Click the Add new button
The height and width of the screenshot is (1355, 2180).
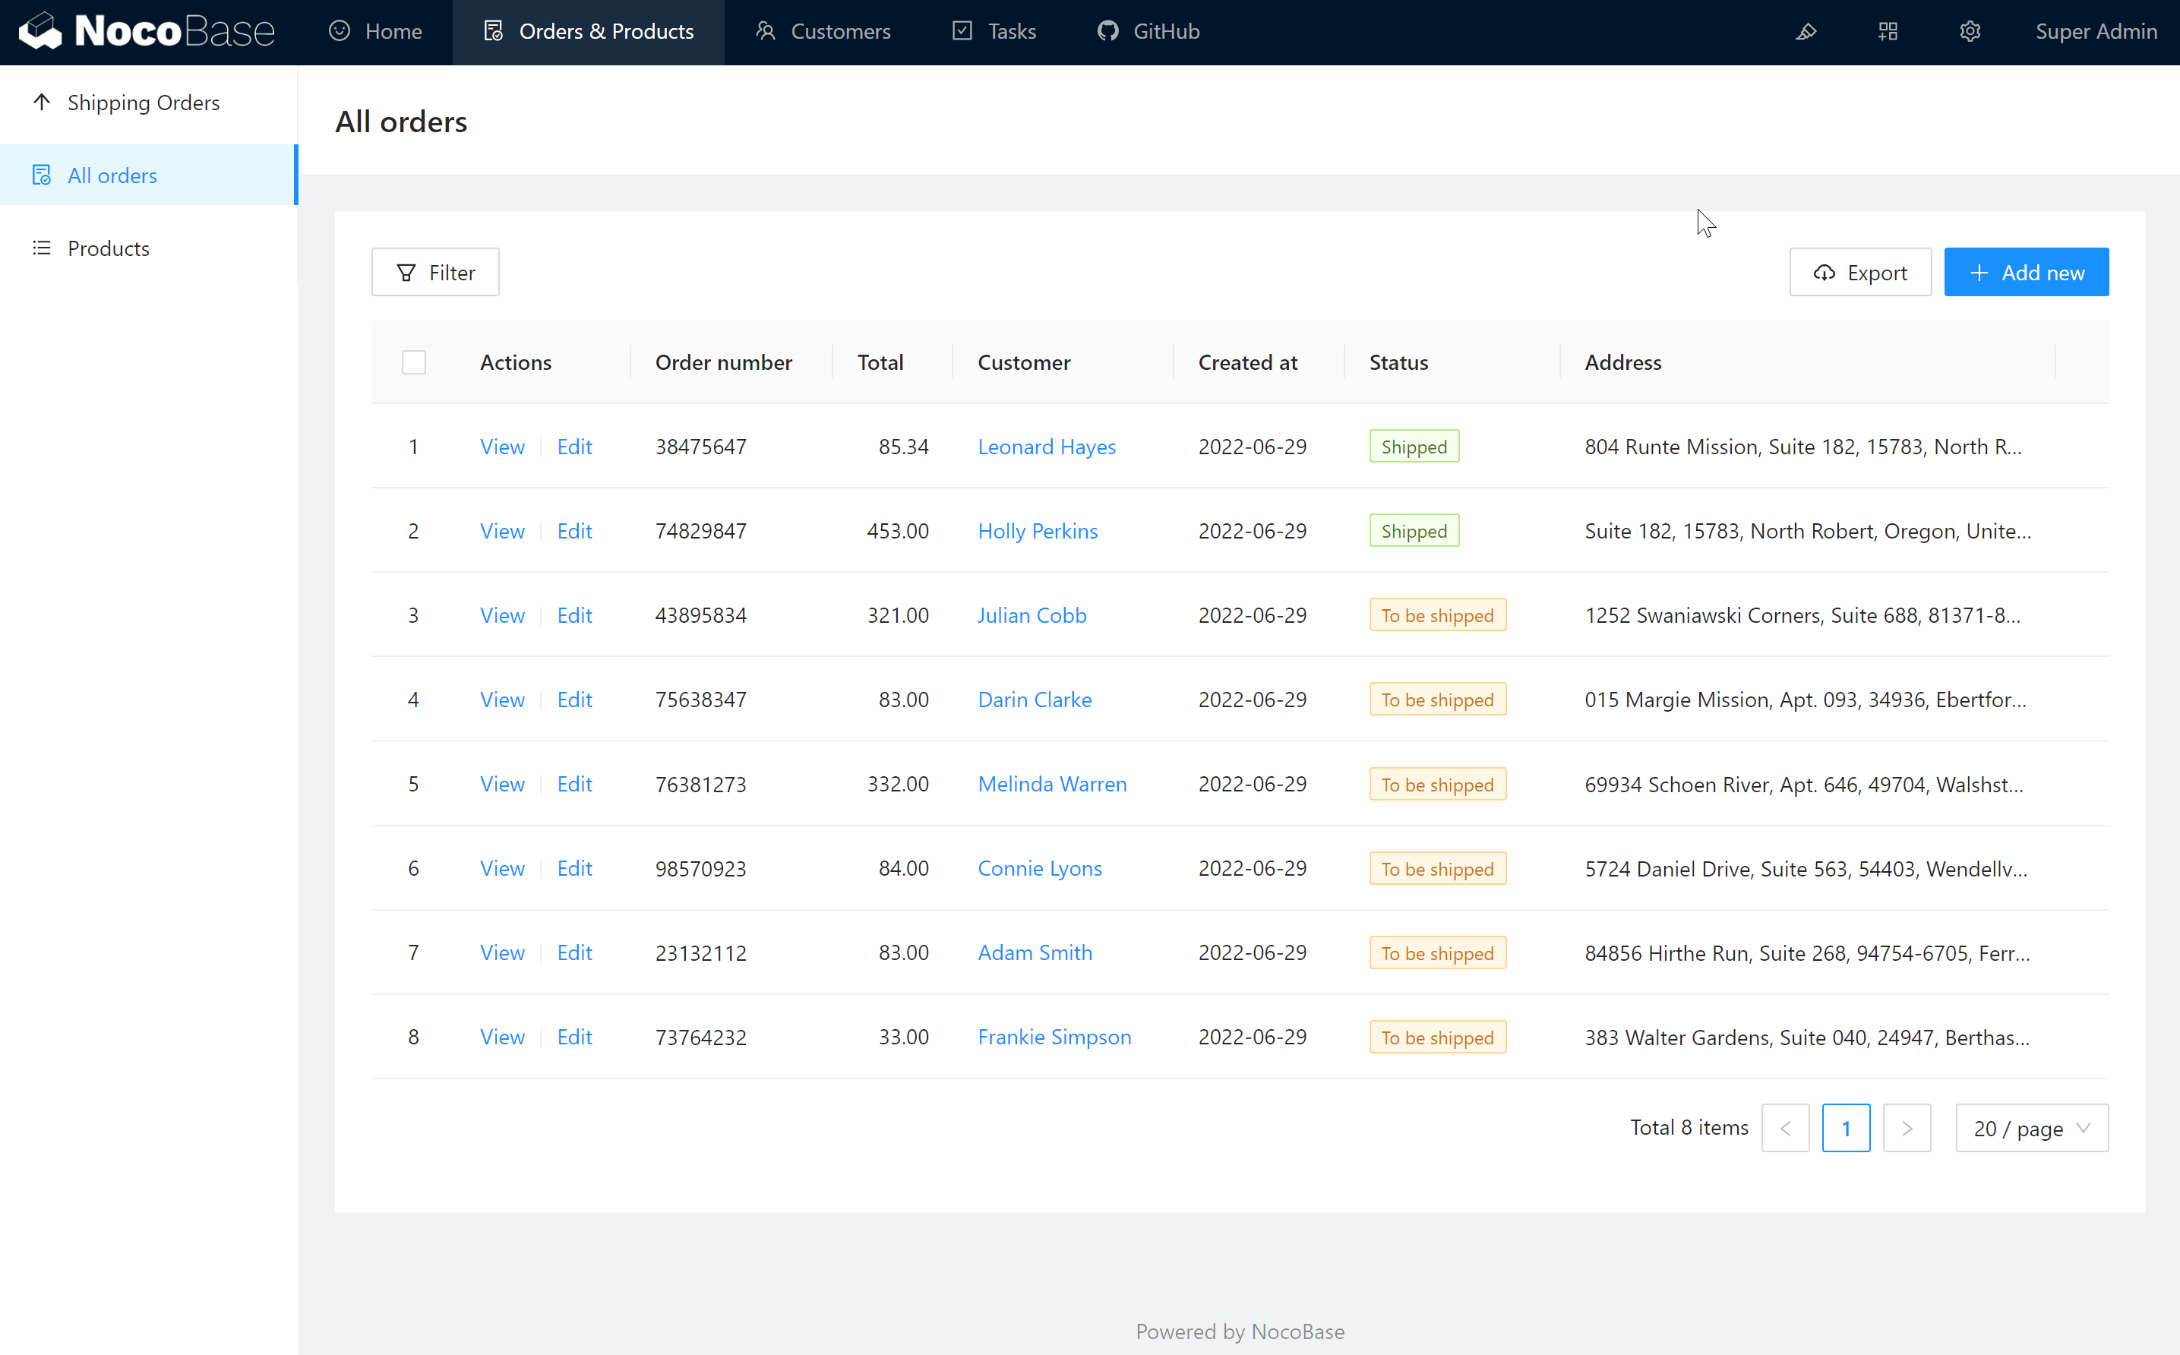(2026, 273)
